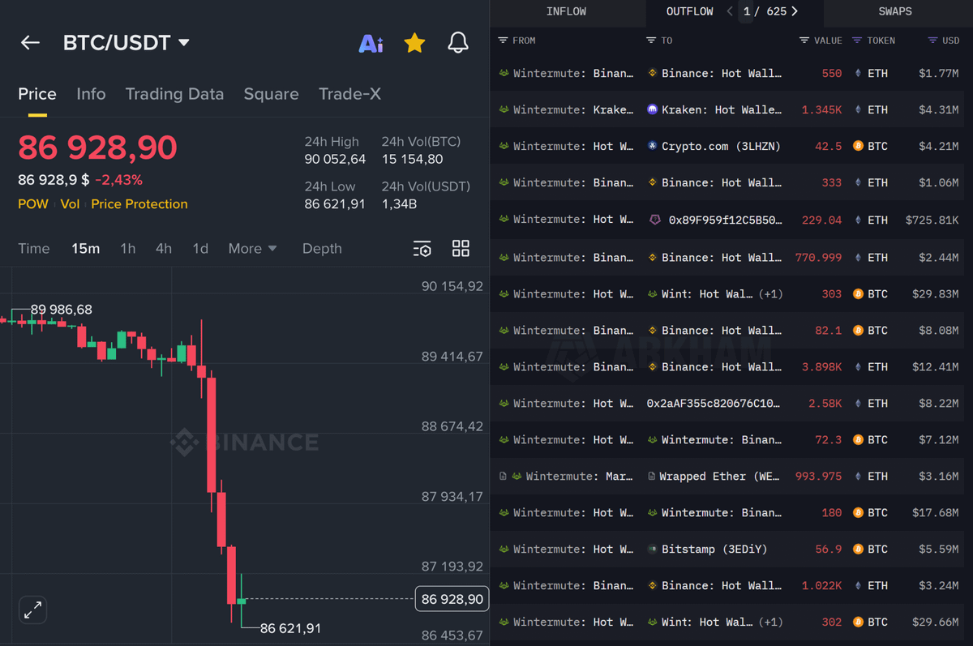Select the 4h chart interval
The height and width of the screenshot is (646, 973).
[x=164, y=249]
